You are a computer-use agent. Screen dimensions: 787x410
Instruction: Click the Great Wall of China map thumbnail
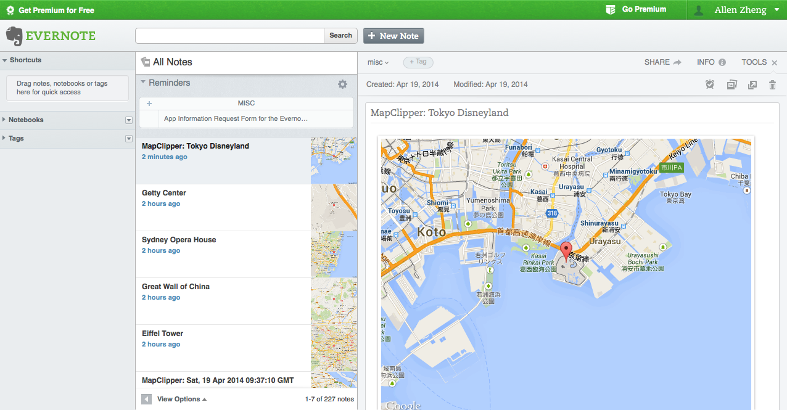[334, 301]
